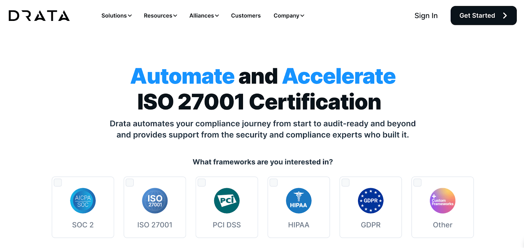
Task: Select the Other label text
Action: coord(442,225)
